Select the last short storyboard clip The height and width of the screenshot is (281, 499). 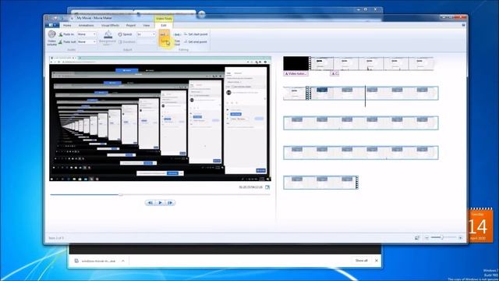pyautogui.click(x=320, y=183)
